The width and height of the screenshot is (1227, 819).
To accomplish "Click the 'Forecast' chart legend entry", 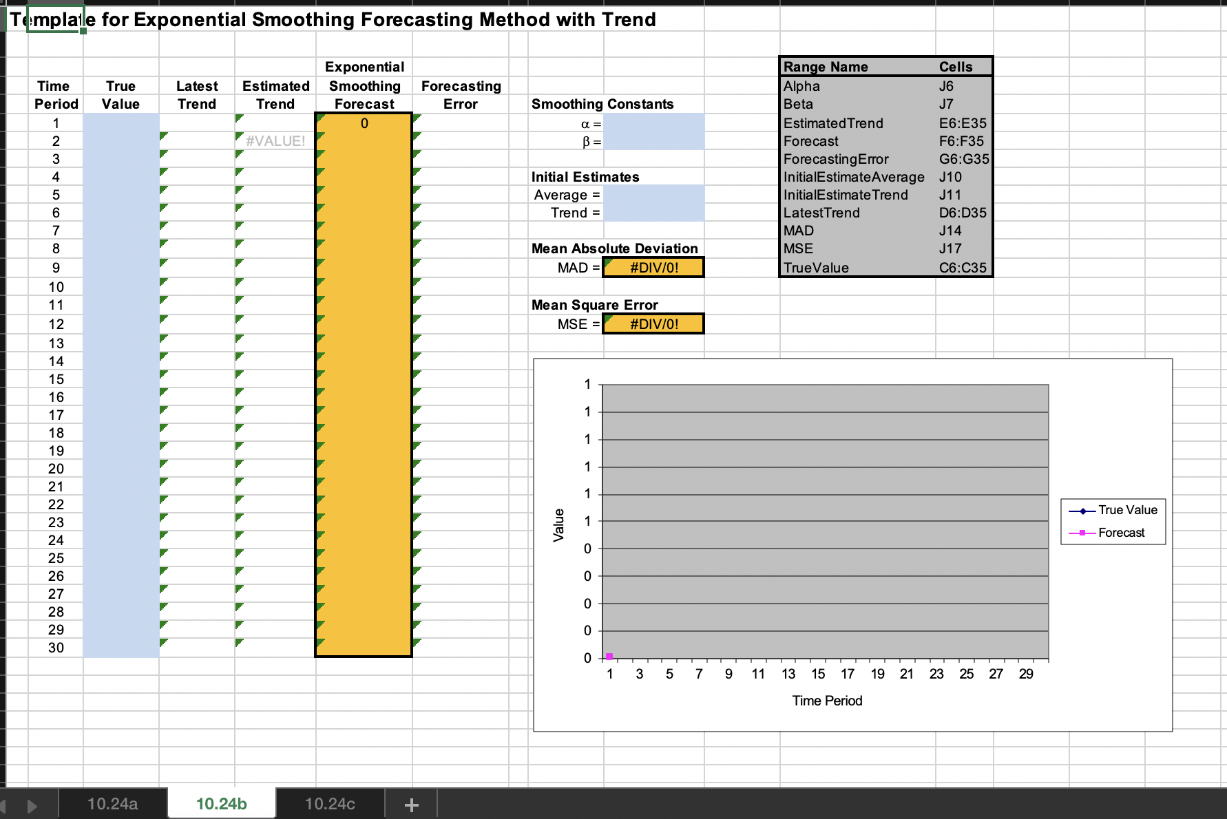I will (x=1107, y=533).
